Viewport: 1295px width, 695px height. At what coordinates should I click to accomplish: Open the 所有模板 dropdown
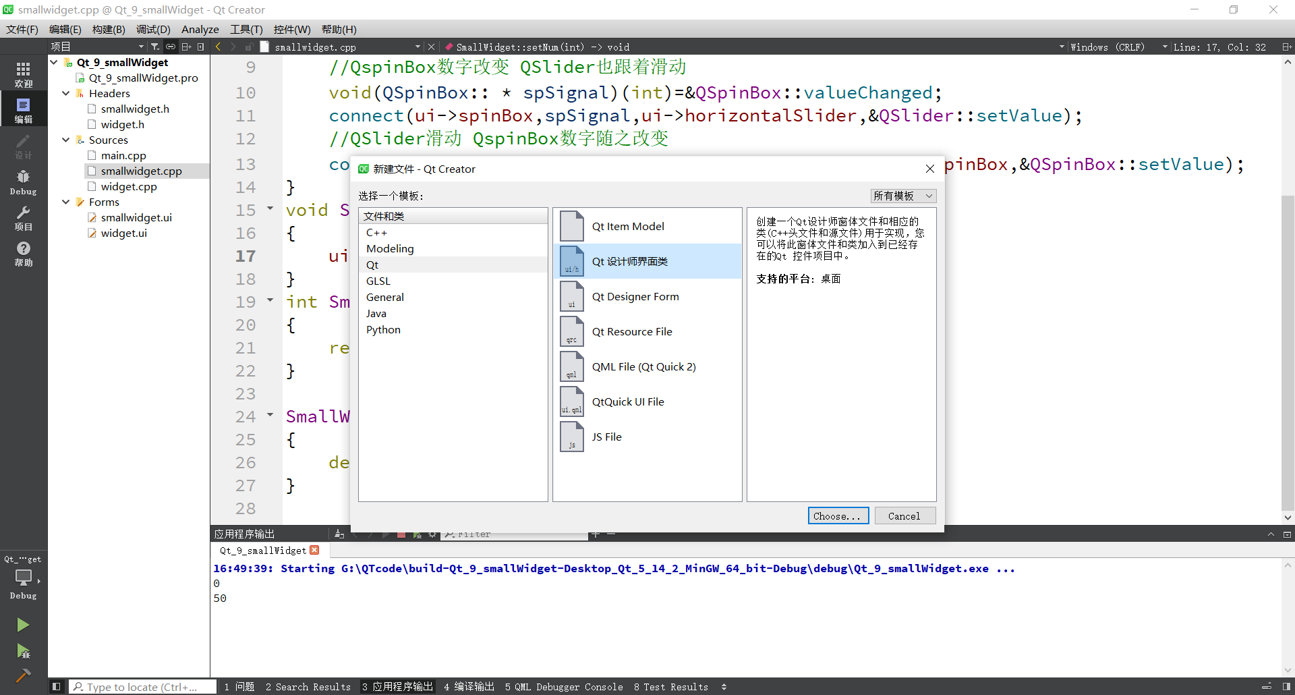903,196
